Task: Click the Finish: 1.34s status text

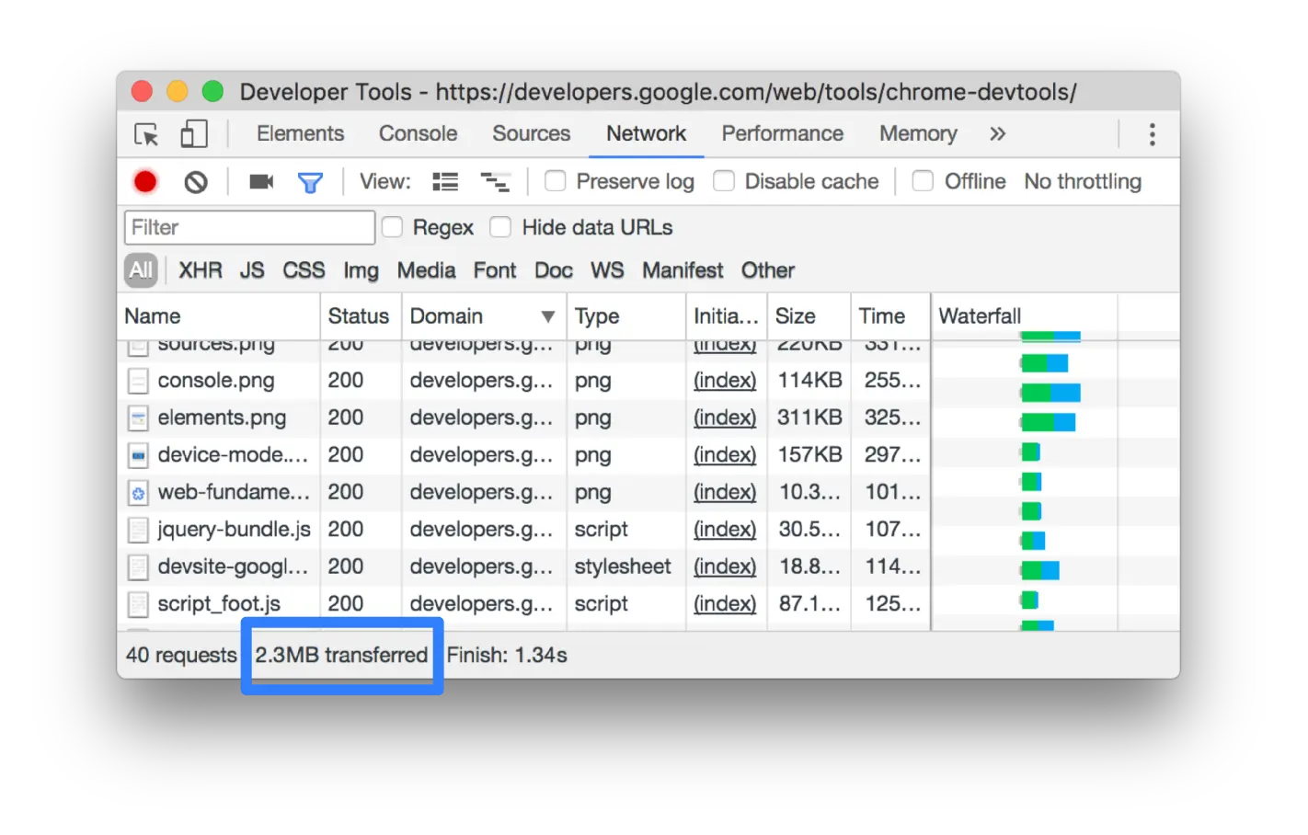Action: coord(507,656)
